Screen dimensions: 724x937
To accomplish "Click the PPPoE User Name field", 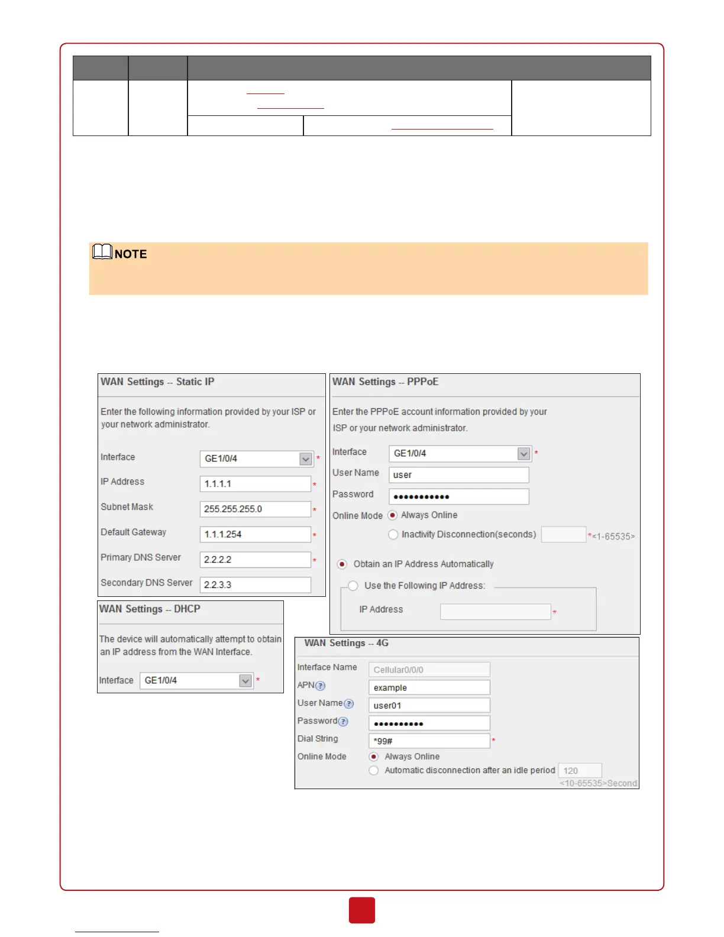I will point(459,475).
